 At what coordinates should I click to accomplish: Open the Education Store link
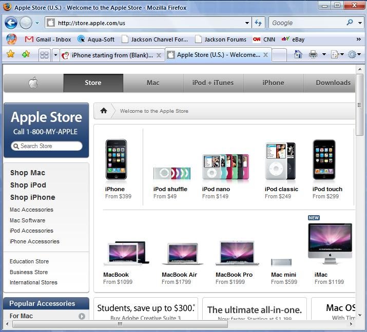pos(29,261)
